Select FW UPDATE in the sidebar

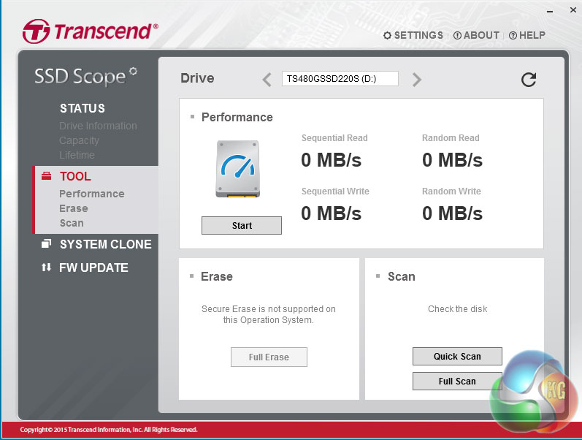coord(93,268)
